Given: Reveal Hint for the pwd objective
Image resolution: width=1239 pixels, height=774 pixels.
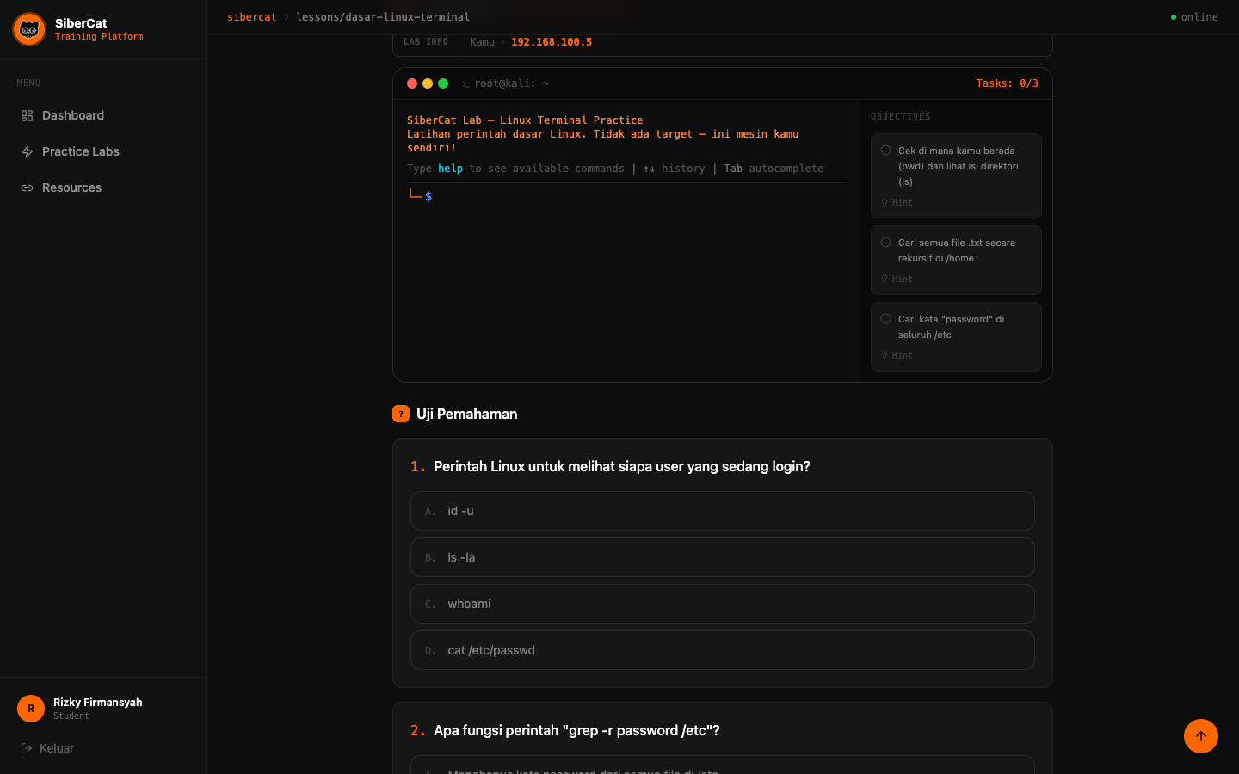Looking at the screenshot, I should [897, 203].
